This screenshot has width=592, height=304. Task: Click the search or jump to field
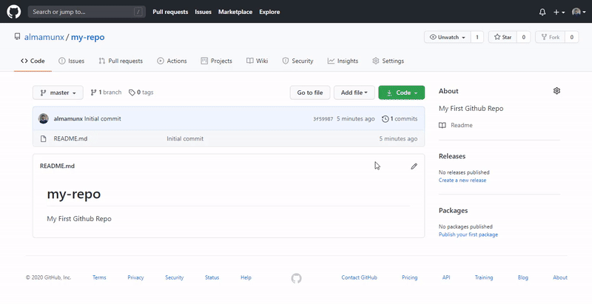pyautogui.click(x=87, y=12)
